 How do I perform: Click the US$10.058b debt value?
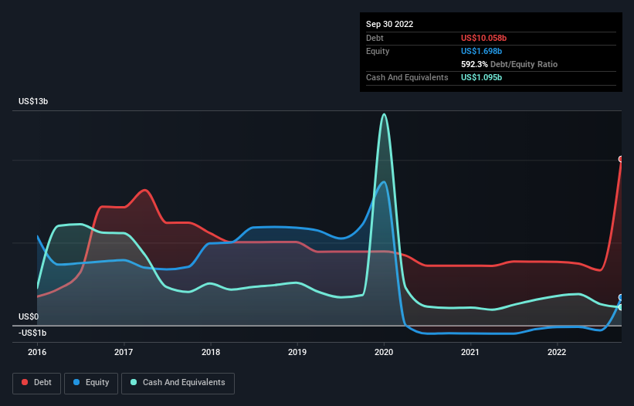[483, 38]
